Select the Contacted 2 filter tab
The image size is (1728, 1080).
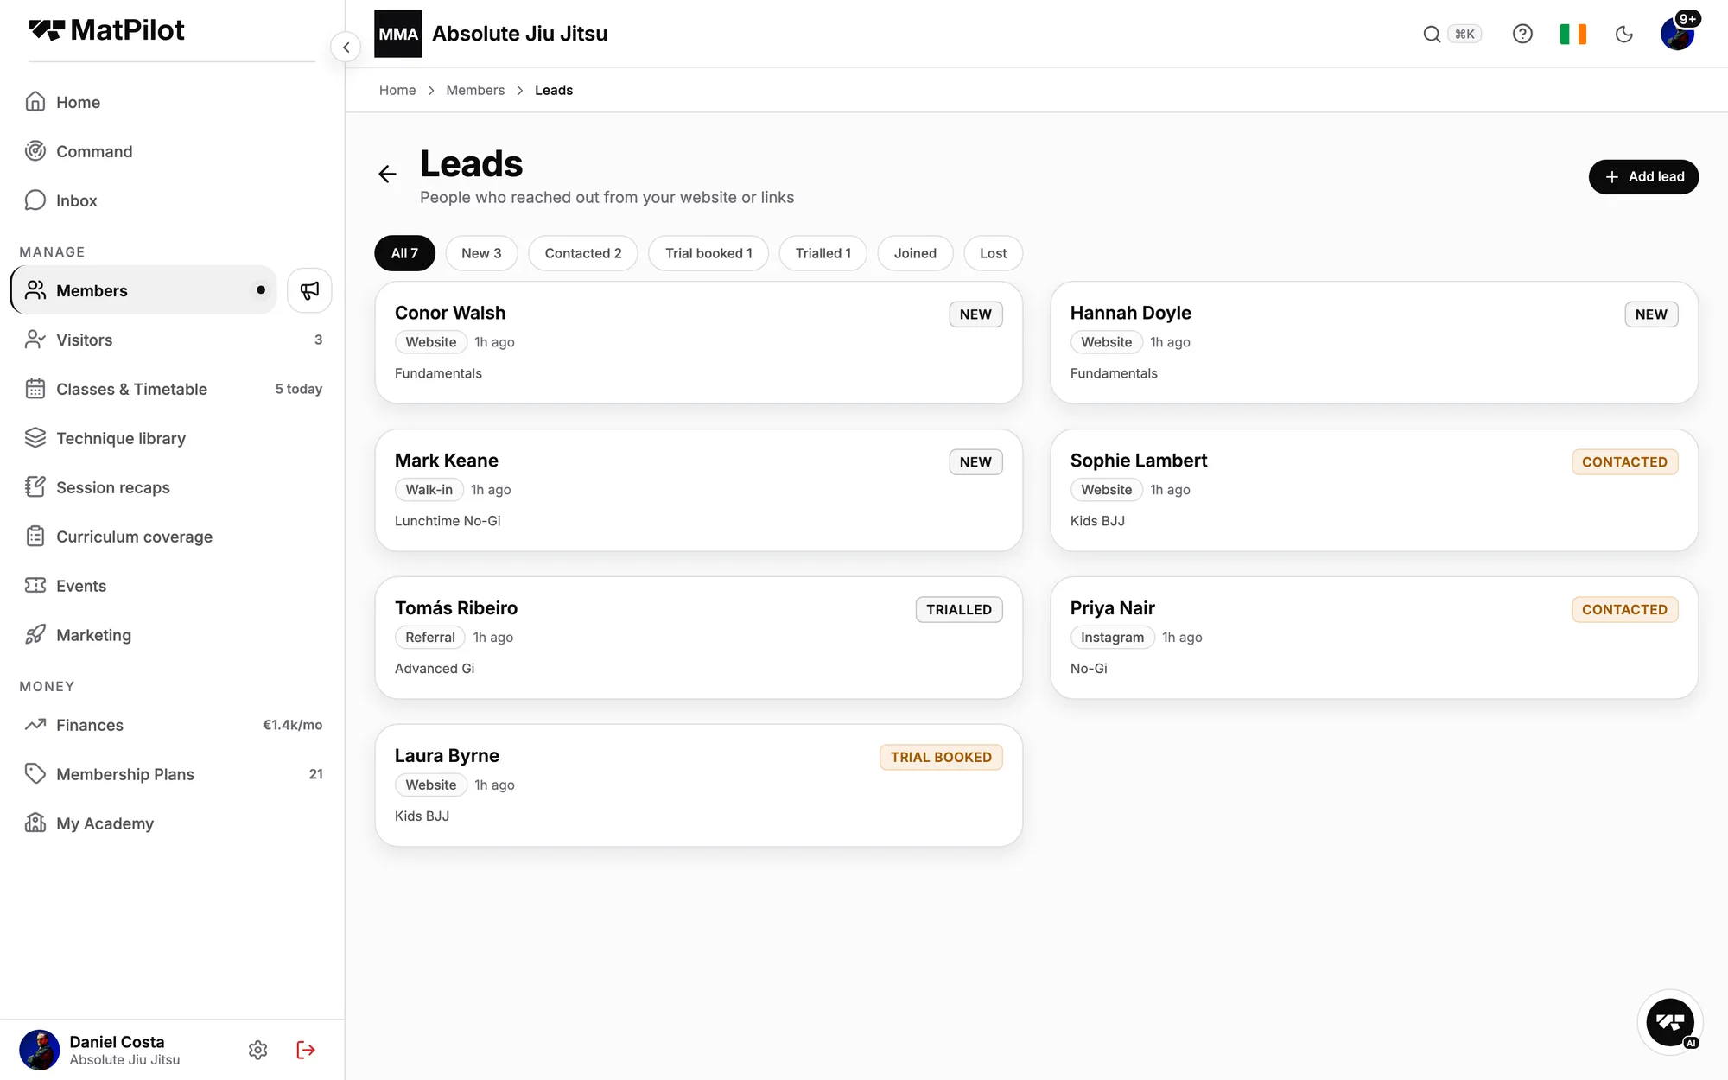[583, 253]
